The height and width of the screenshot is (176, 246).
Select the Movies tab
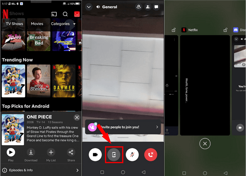pos(37,24)
